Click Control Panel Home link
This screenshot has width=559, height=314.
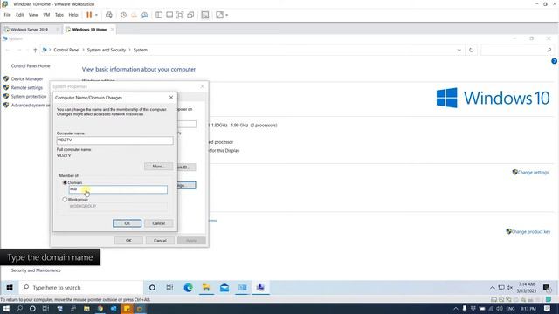tap(31, 66)
